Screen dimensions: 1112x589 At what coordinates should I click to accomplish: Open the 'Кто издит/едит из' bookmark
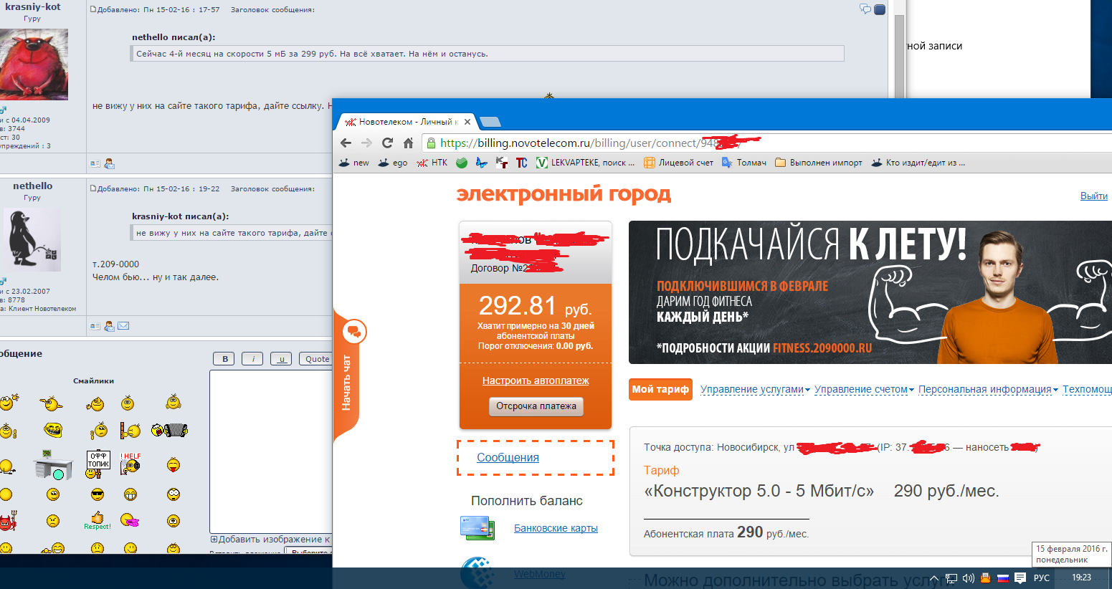[x=918, y=163]
